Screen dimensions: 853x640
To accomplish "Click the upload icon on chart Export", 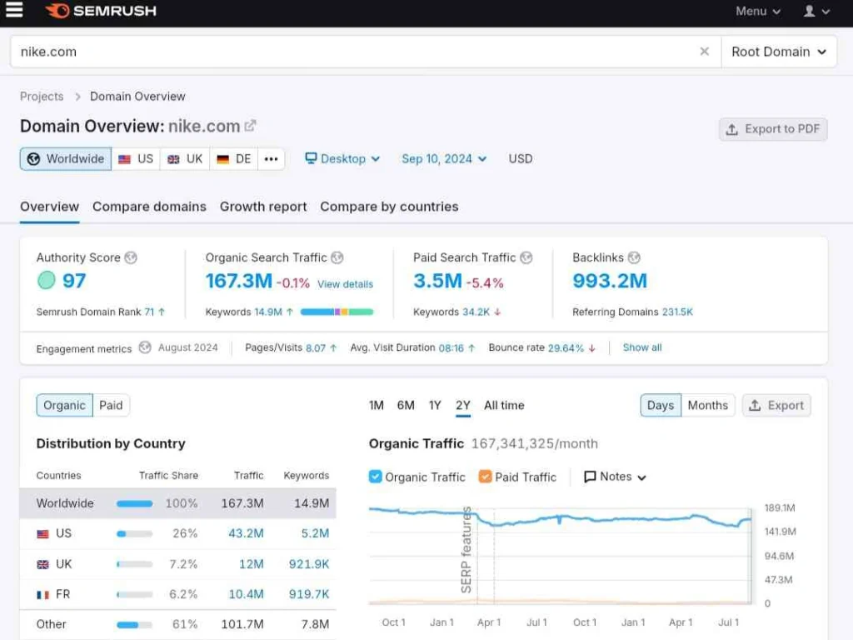I will (x=755, y=406).
